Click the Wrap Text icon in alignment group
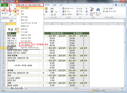The image size is (127, 93). pyautogui.click(x=46, y=9)
